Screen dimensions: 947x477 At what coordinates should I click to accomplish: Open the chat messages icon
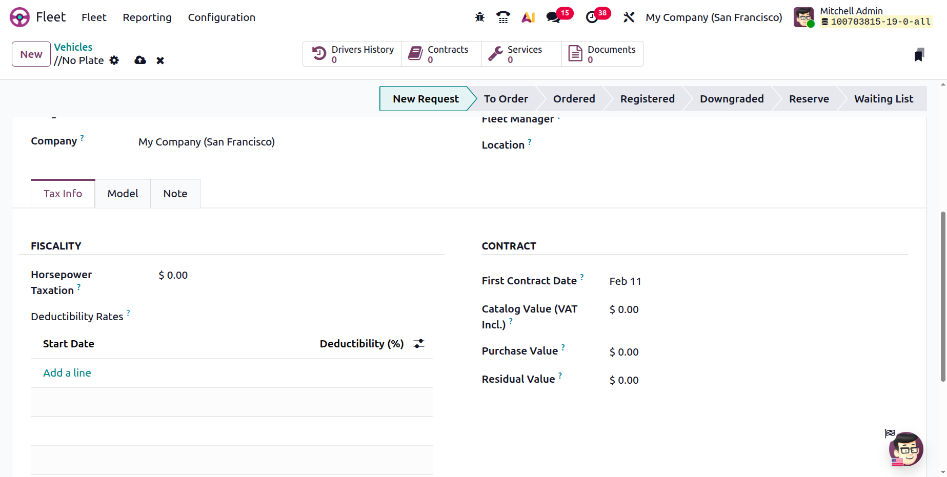pyautogui.click(x=553, y=17)
